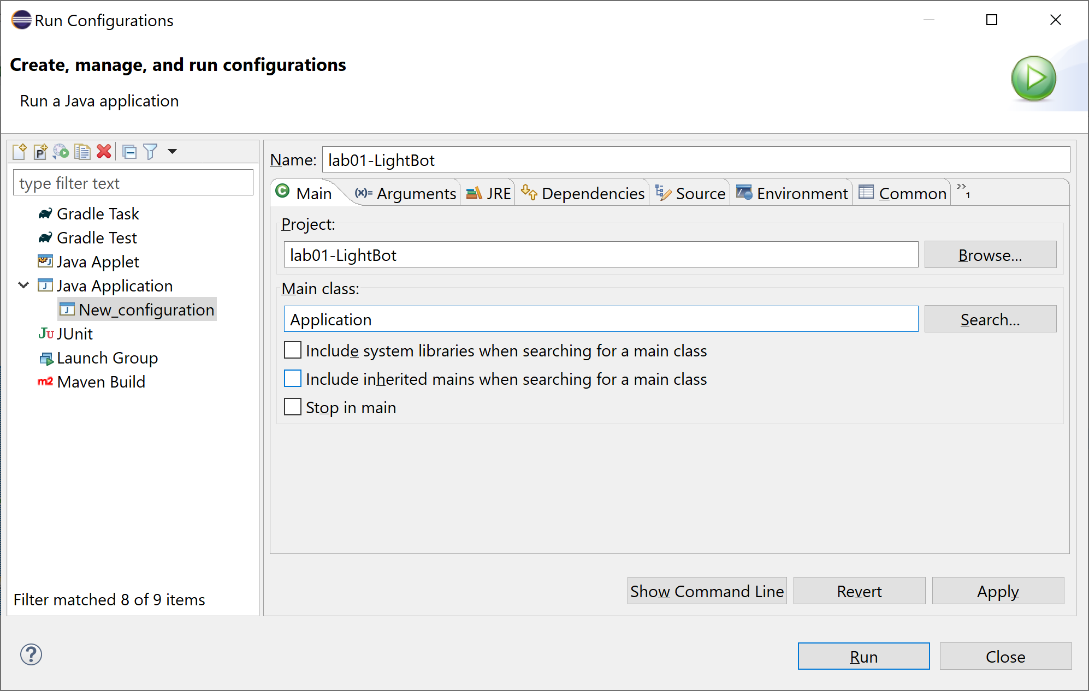Viewport: 1089px width, 691px height.
Task: Maximize the Run Configurations window
Action: (992, 20)
